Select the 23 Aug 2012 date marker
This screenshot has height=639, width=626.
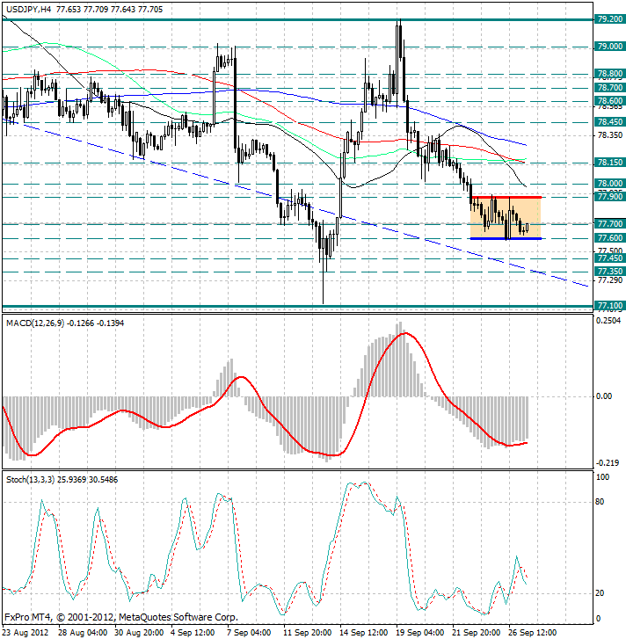point(25,631)
